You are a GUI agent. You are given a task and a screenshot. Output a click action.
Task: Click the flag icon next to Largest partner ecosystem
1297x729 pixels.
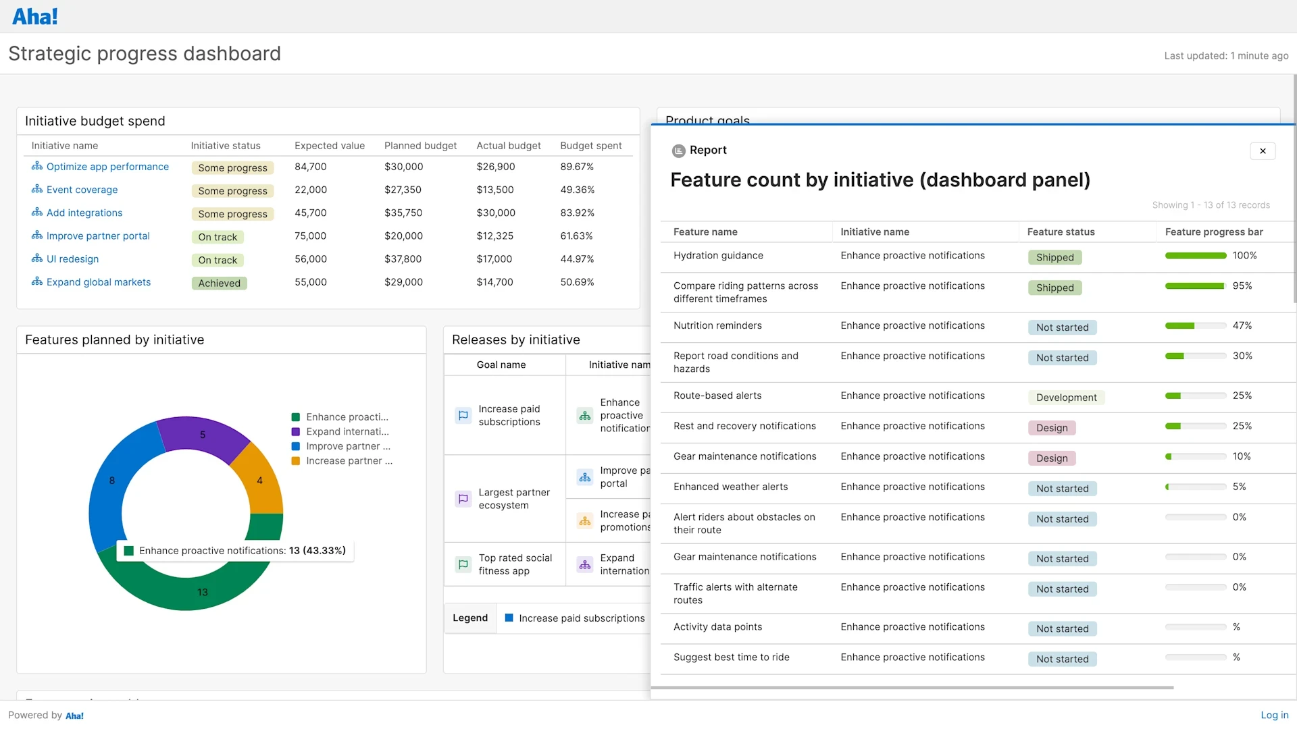coord(463,499)
